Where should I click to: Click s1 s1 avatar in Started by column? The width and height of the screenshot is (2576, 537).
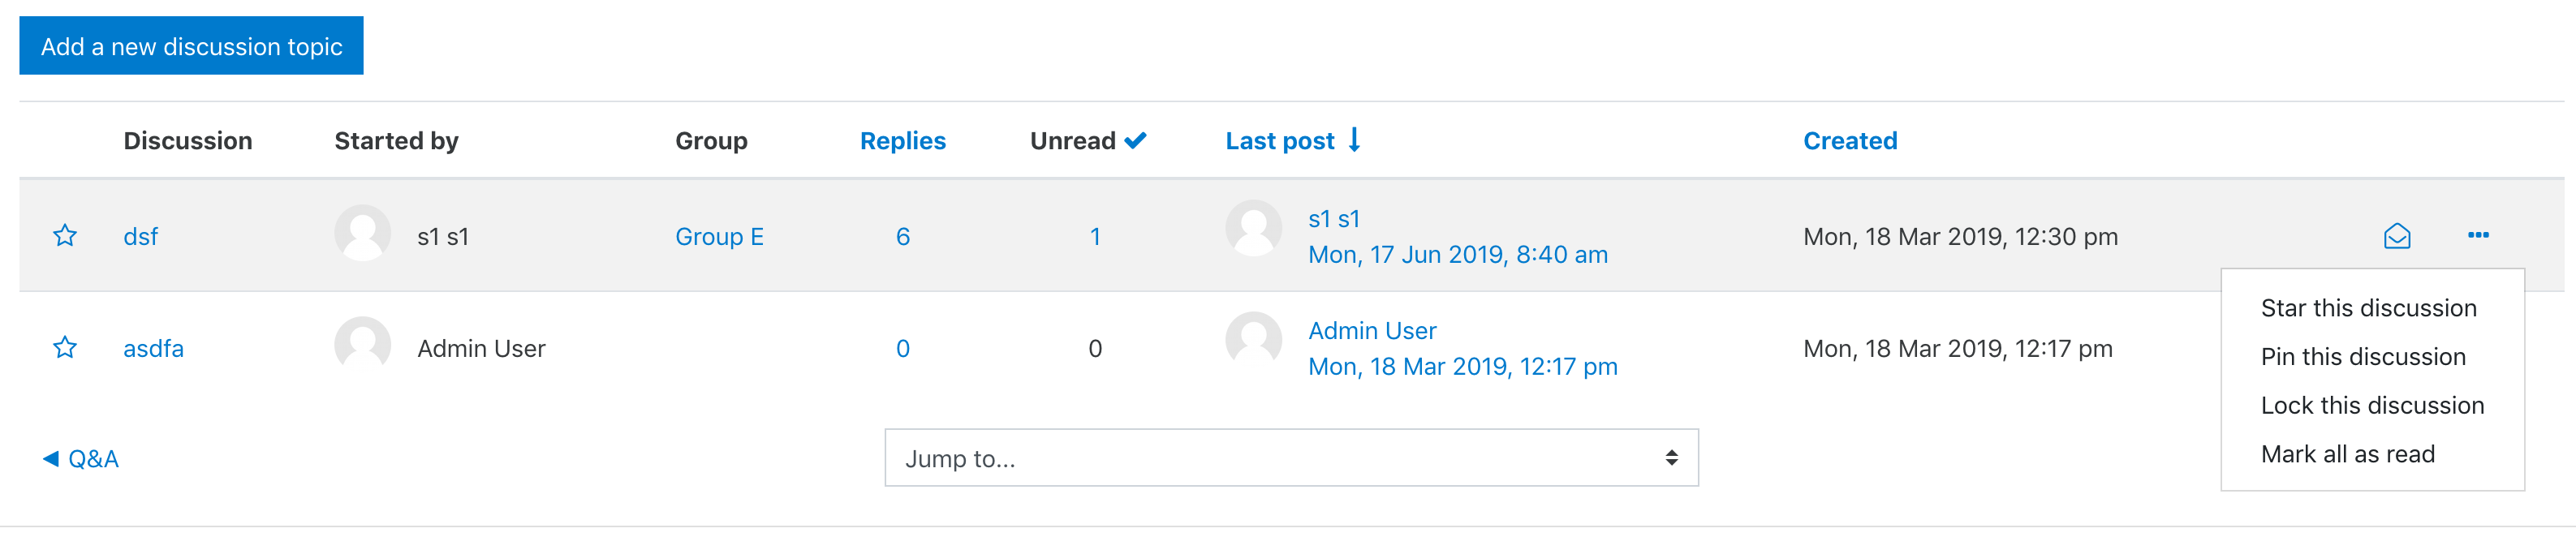pos(362,234)
